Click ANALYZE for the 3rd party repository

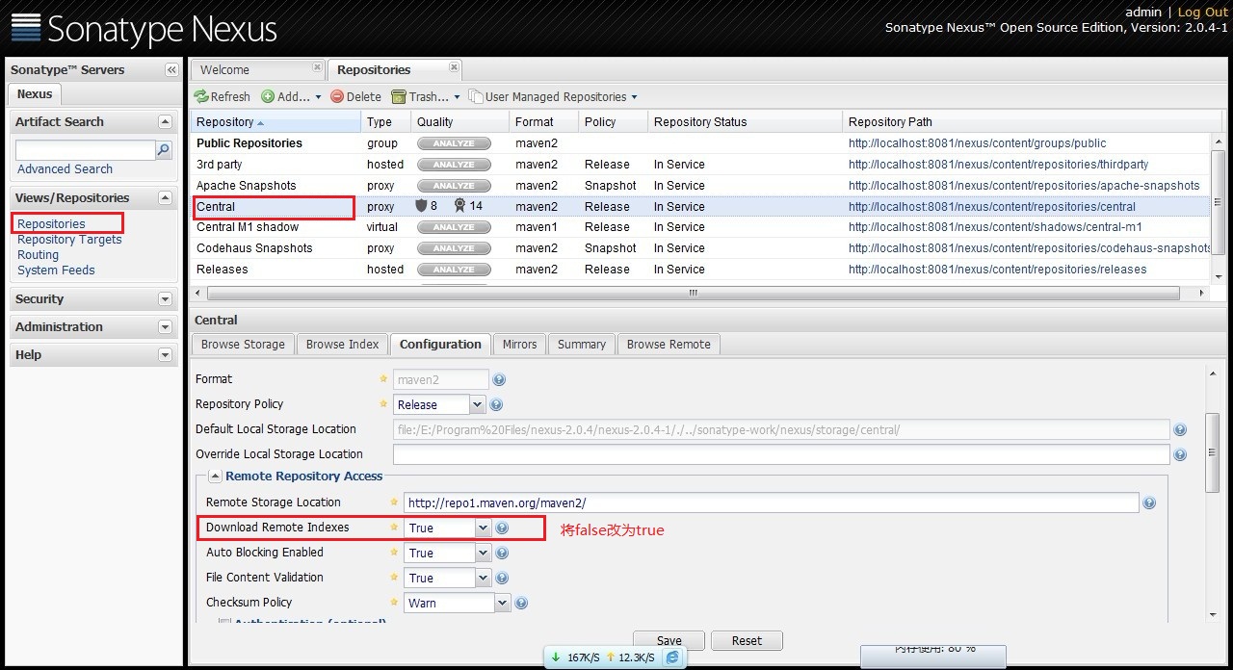coord(454,165)
